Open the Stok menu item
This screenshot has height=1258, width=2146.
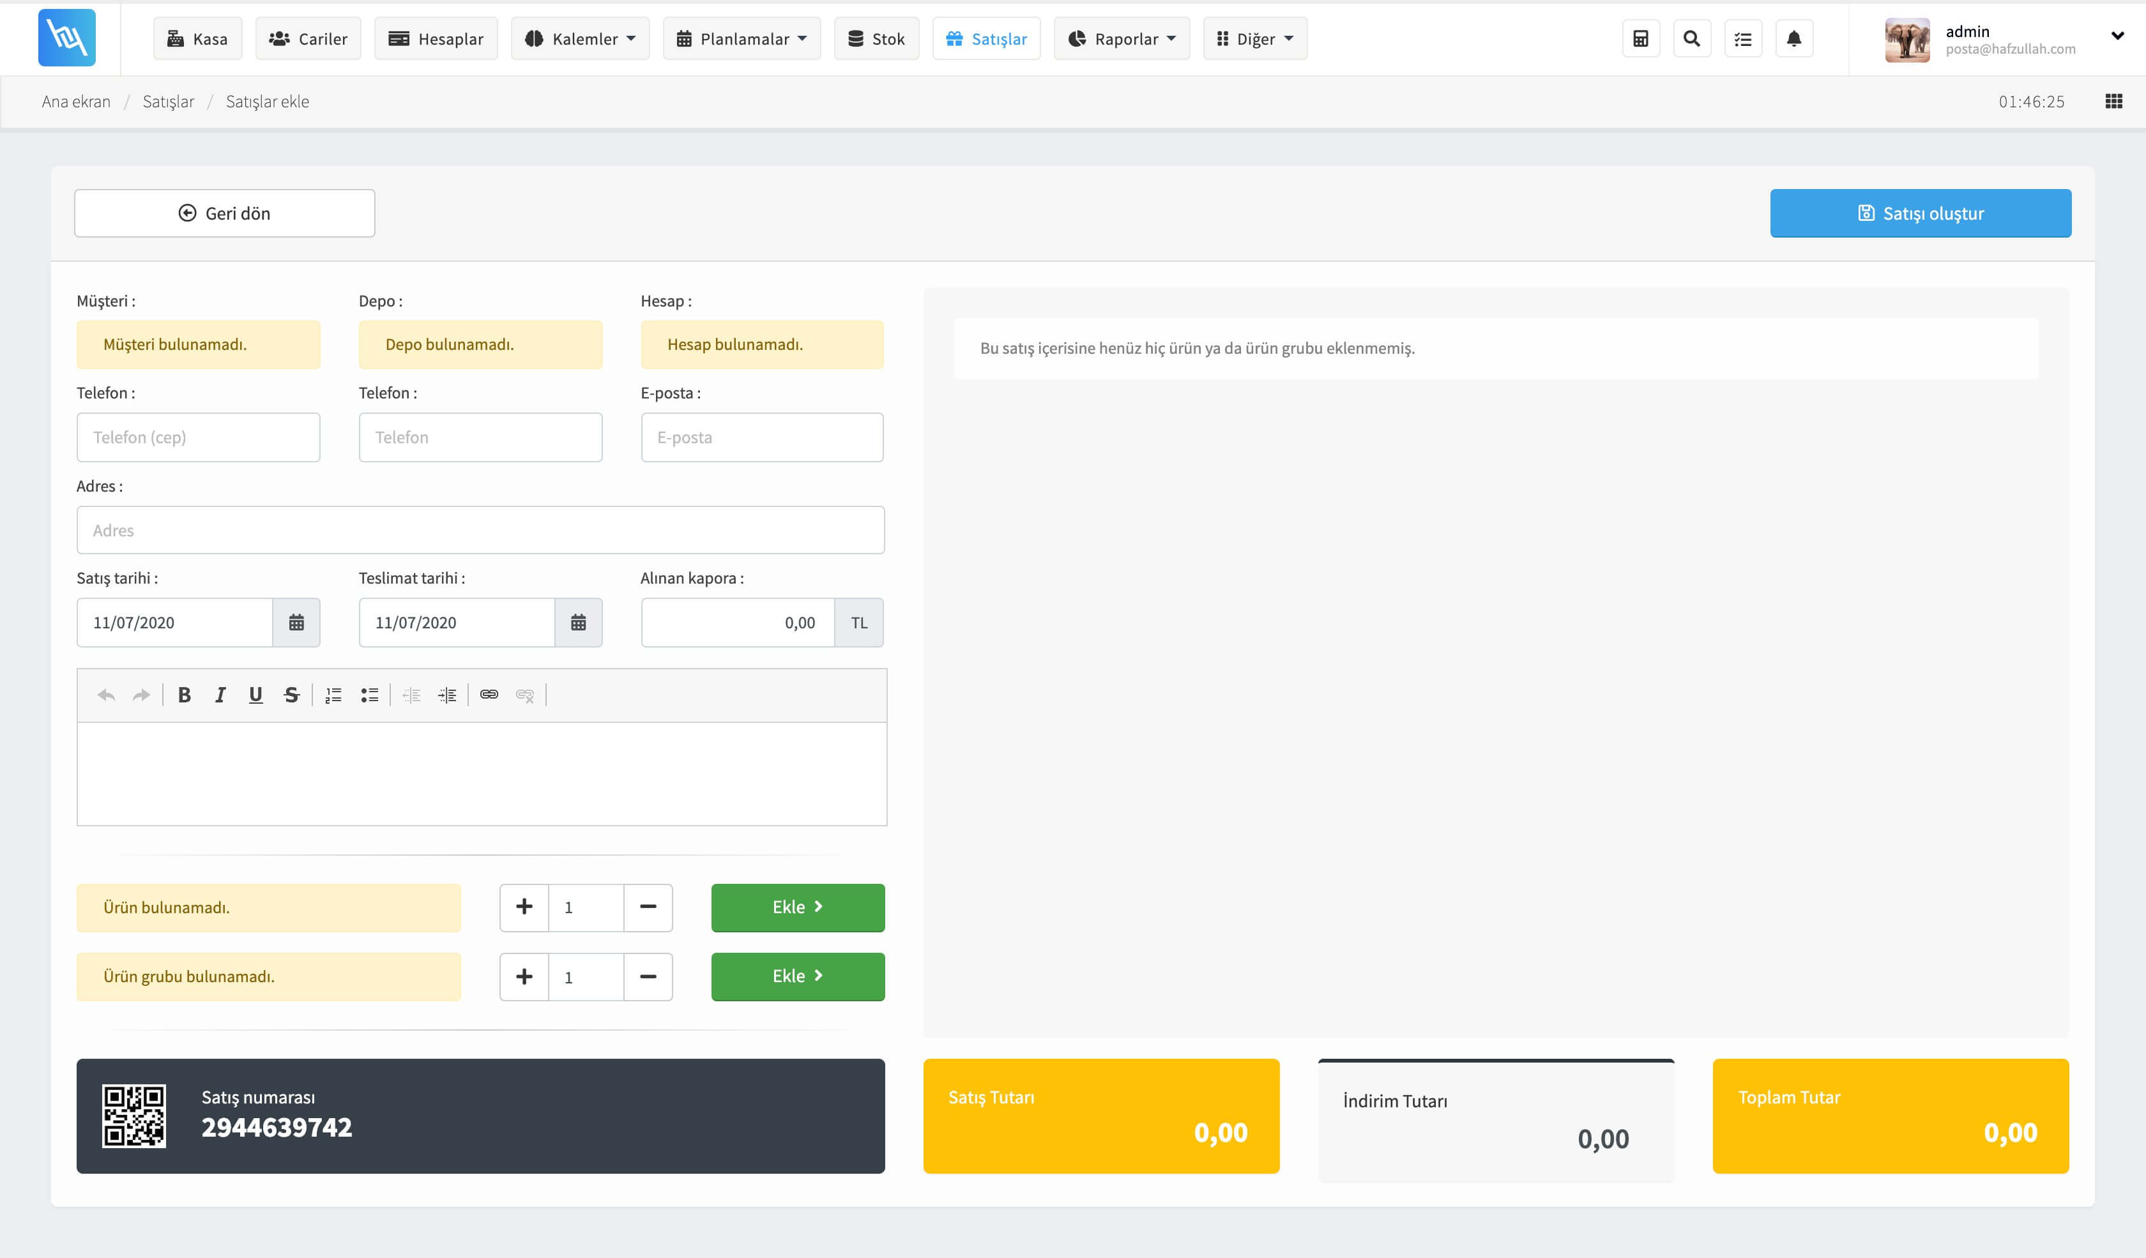(x=876, y=38)
